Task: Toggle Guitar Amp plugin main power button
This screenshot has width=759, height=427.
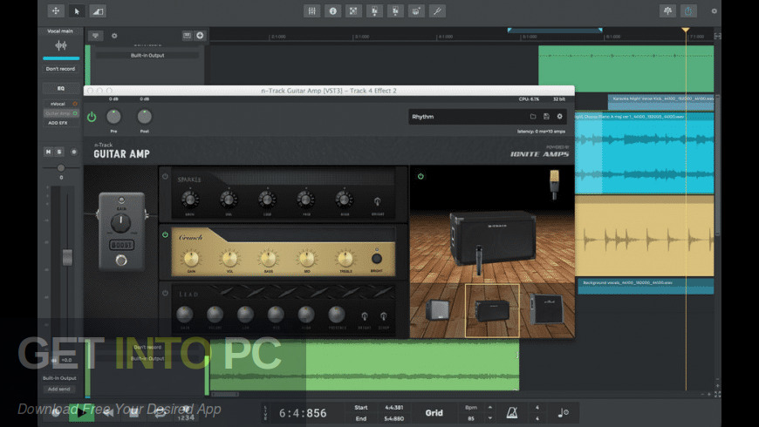Action: pyautogui.click(x=92, y=117)
